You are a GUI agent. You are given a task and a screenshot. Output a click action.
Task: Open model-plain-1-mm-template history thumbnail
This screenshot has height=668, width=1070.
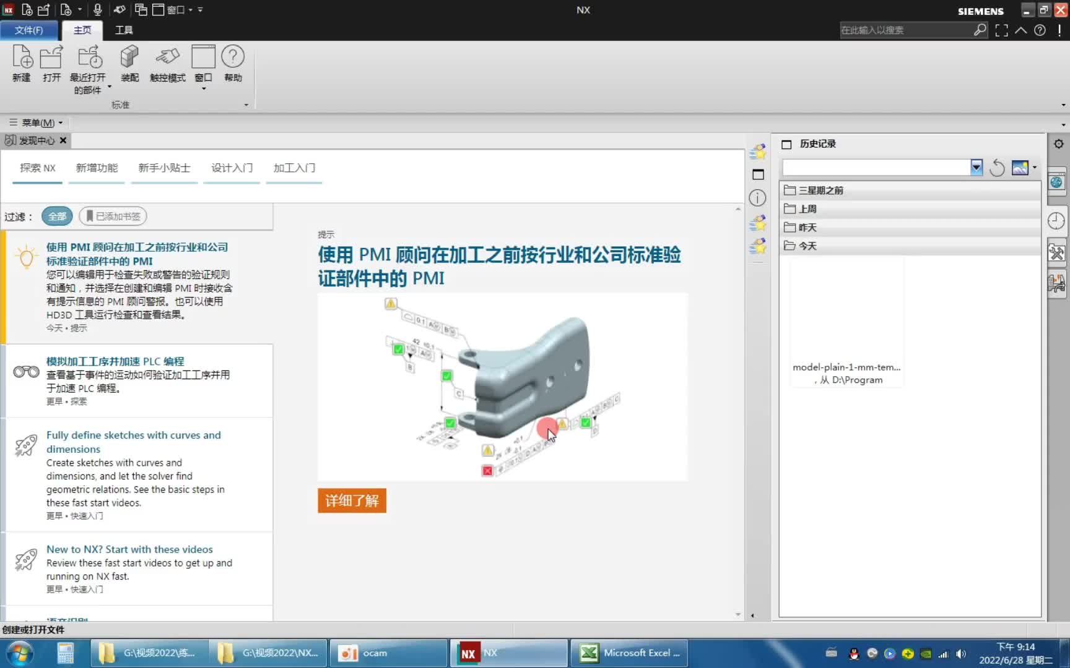846,322
